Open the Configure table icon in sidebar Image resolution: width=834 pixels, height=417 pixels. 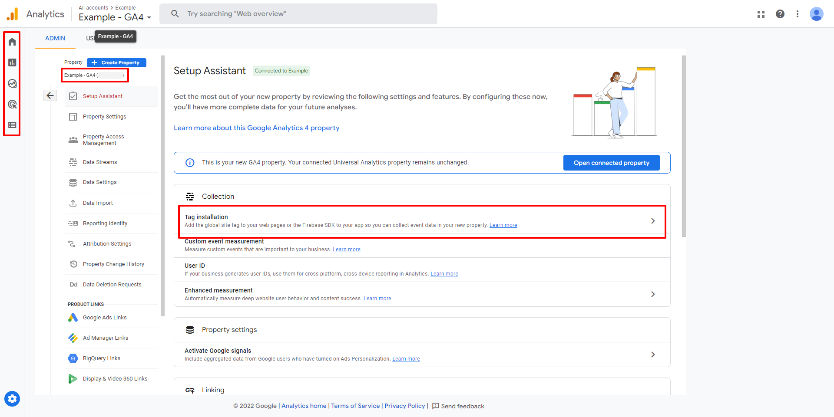pyautogui.click(x=12, y=125)
